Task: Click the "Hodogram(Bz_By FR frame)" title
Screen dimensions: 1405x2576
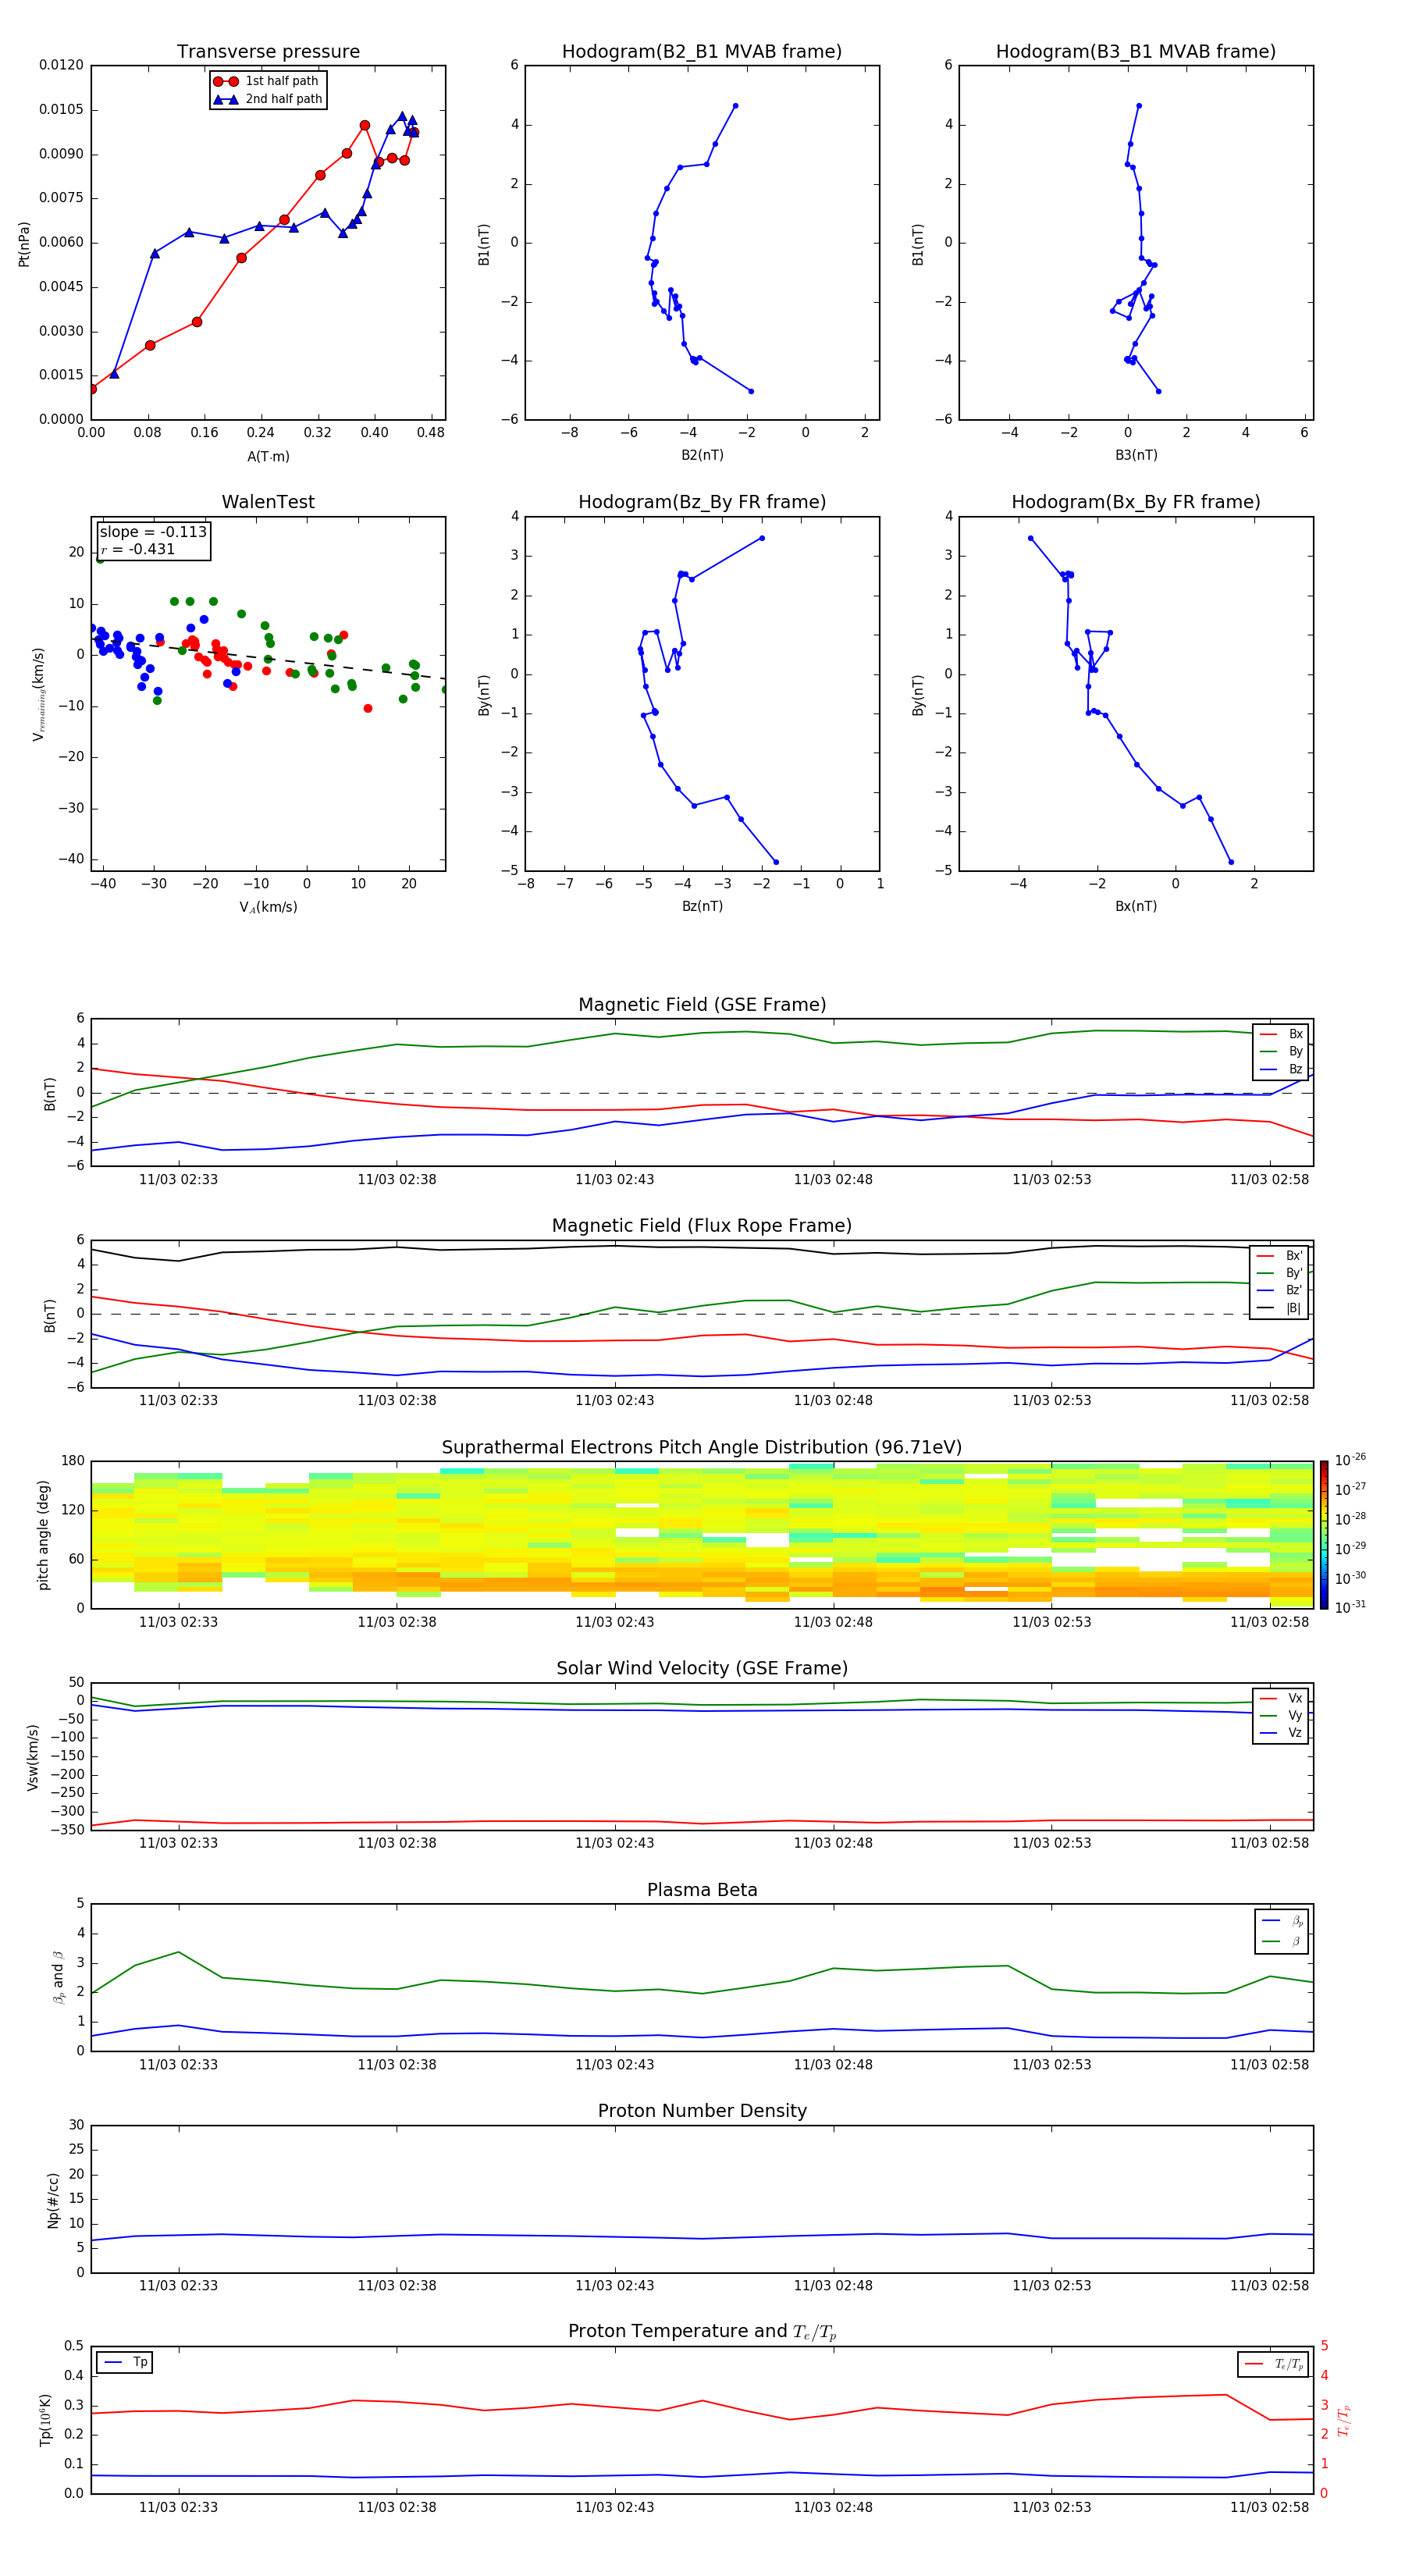Action: 702,502
